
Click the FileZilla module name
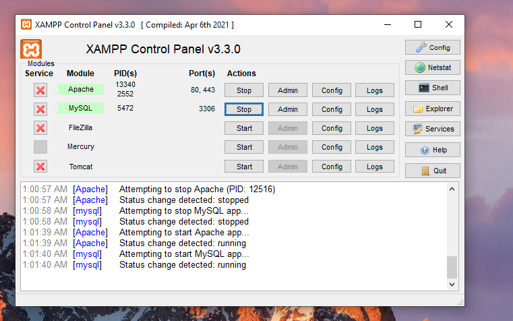click(x=80, y=127)
